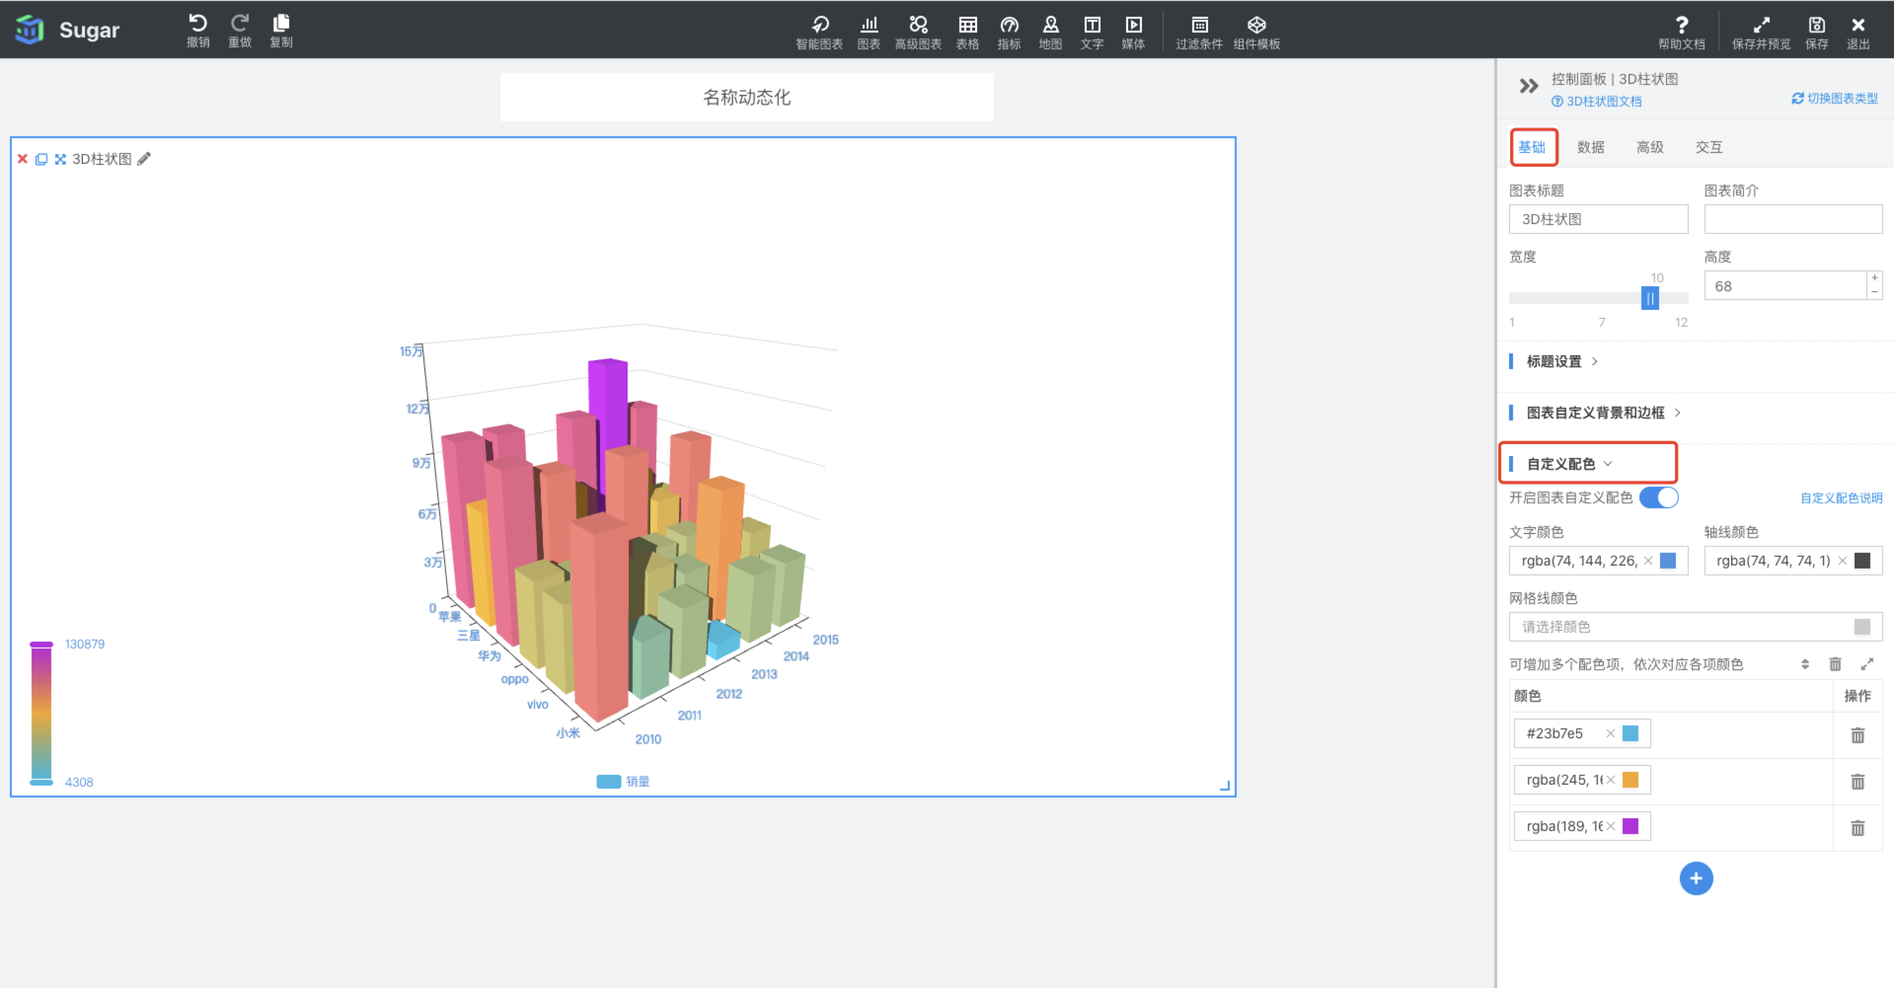Screen dimensions: 1894x988
Task: Open the #23b7e5 blue swatch picker
Action: click(x=1630, y=734)
